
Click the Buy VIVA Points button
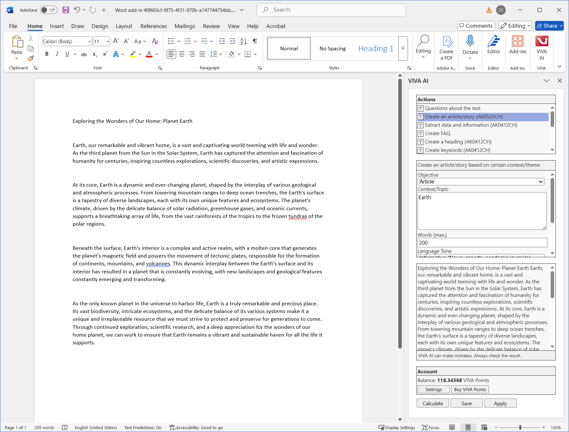(470, 389)
